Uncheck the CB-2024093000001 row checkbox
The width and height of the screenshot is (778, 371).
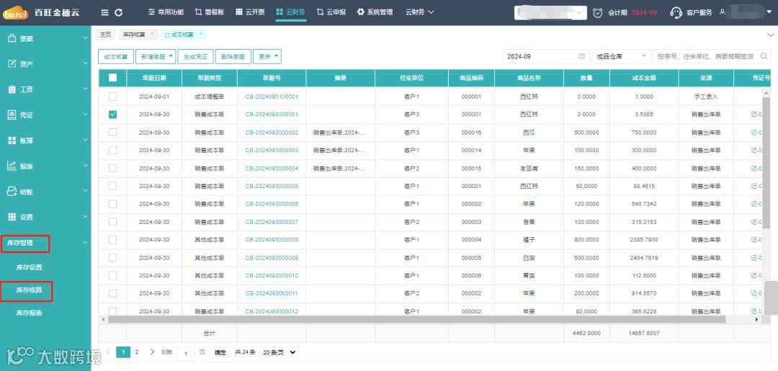click(112, 114)
